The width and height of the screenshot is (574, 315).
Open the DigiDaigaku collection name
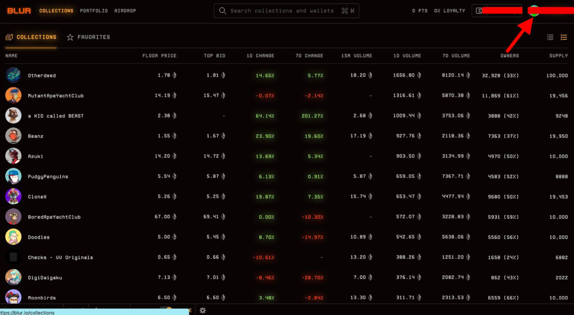(45, 278)
